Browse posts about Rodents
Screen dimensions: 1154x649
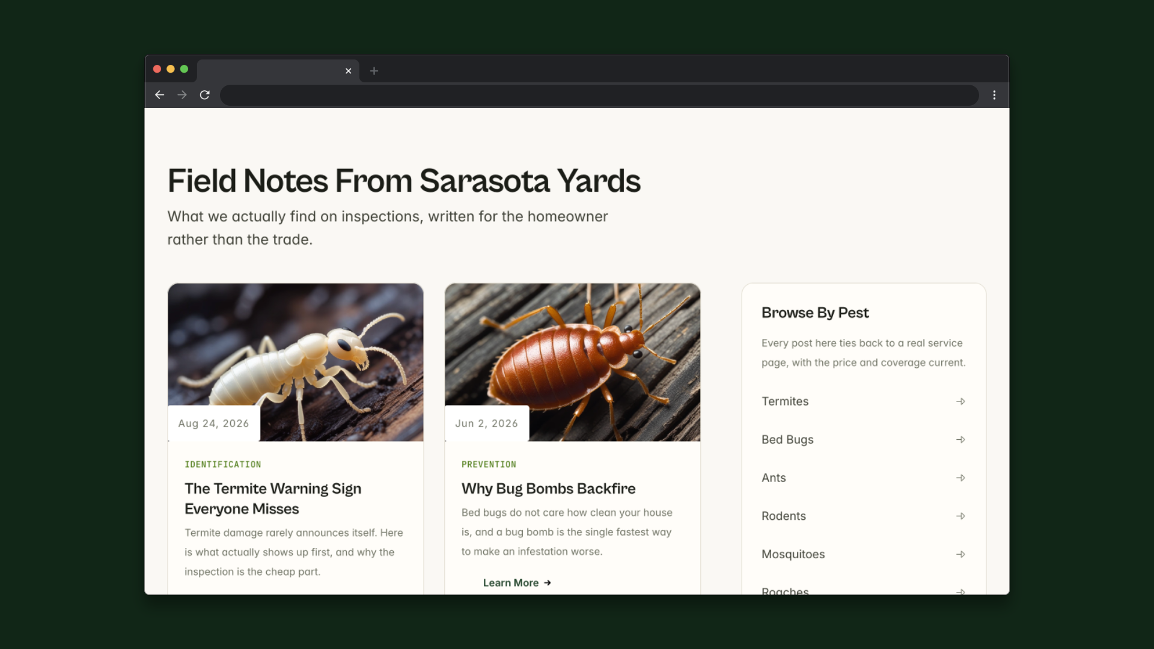click(864, 516)
